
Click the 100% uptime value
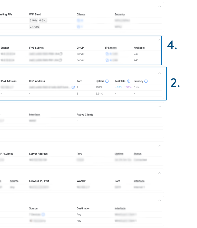tap(99, 87)
